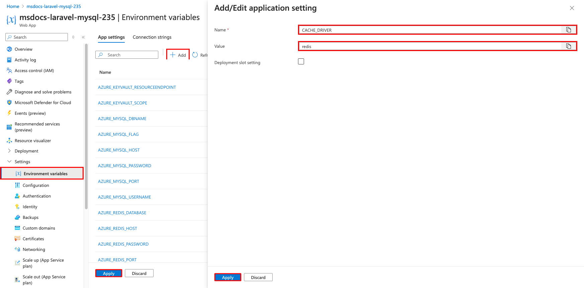Click the Overview globe icon

click(9, 49)
